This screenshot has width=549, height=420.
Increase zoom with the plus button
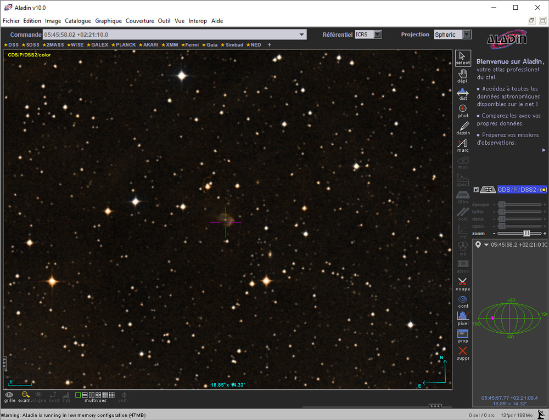pyautogui.click(x=545, y=233)
